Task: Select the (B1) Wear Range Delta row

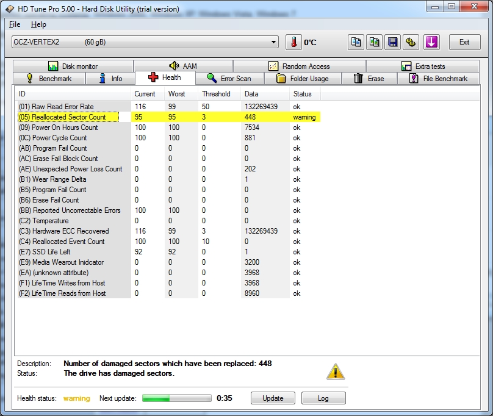Action: coord(169,179)
